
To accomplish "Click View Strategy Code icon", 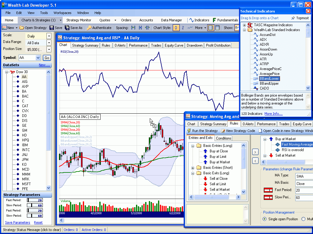I will (223, 131).
